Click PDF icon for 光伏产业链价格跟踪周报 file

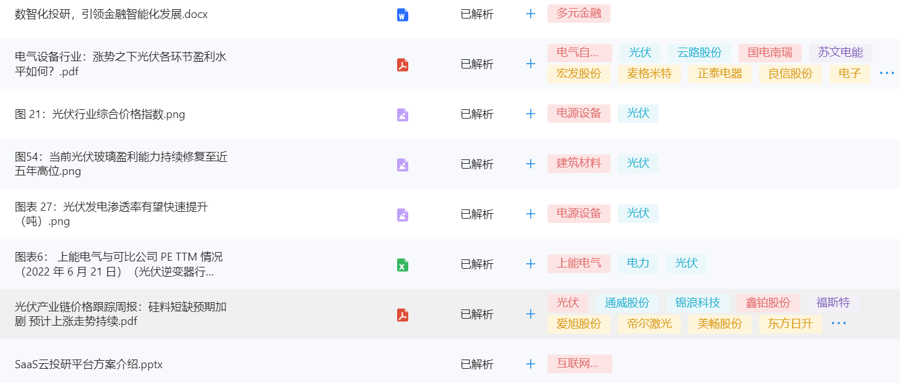point(403,314)
